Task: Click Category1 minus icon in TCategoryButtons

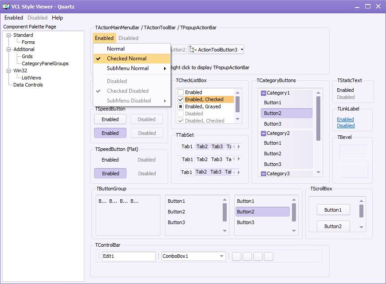Action: pyautogui.click(x=264, y=93)
